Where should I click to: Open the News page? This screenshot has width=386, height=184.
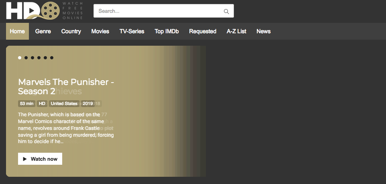263,31
